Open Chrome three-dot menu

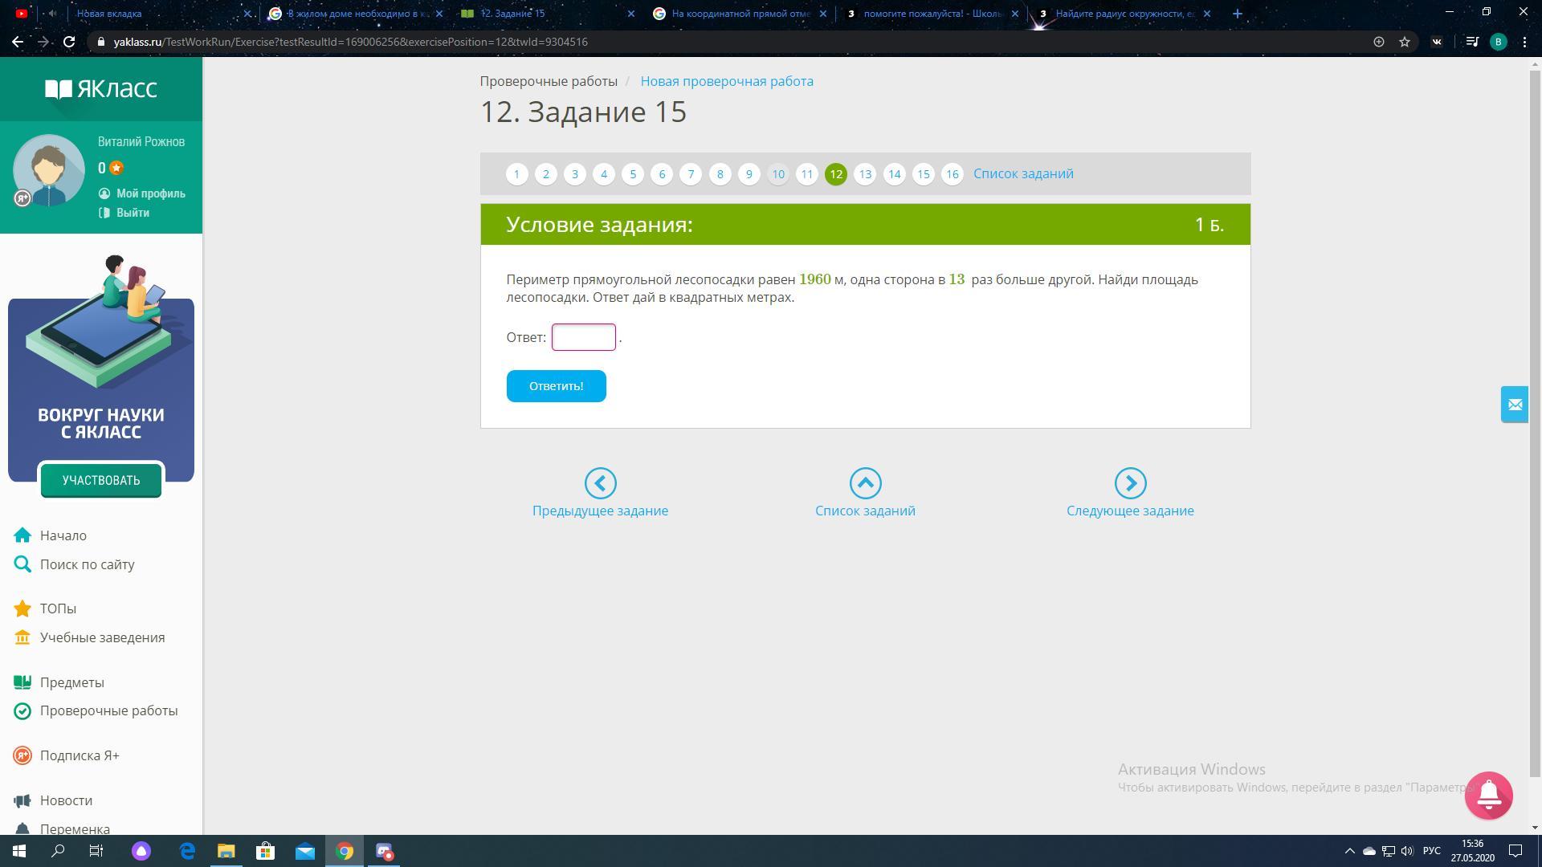tap(1524, 42)
